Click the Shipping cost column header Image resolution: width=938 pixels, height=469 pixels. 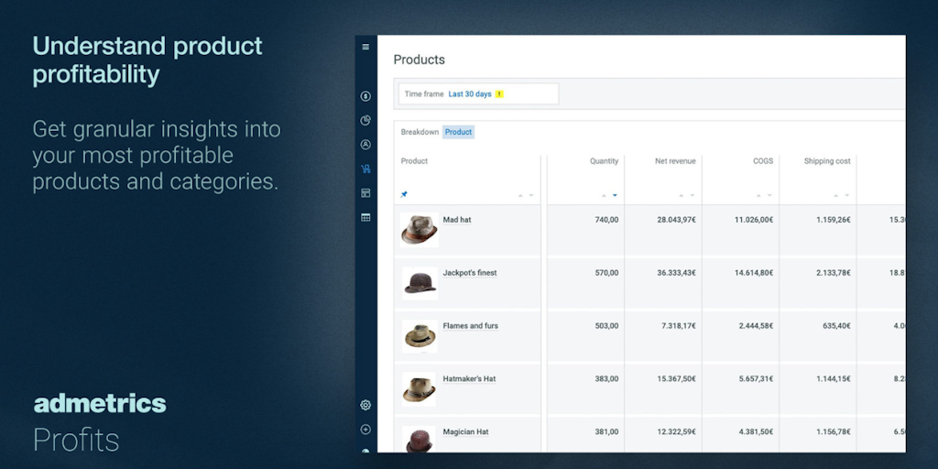point(827,161)
